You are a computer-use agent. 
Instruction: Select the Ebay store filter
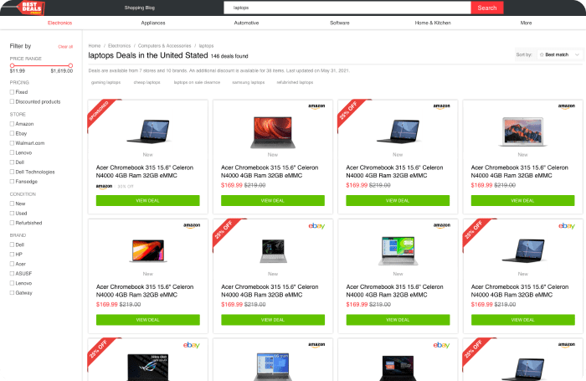(x=12, y=133)
